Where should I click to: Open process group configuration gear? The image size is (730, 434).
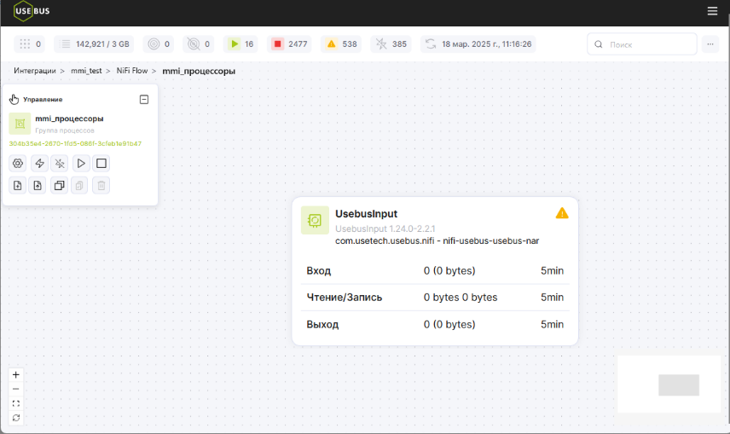(x=18, y=164)
